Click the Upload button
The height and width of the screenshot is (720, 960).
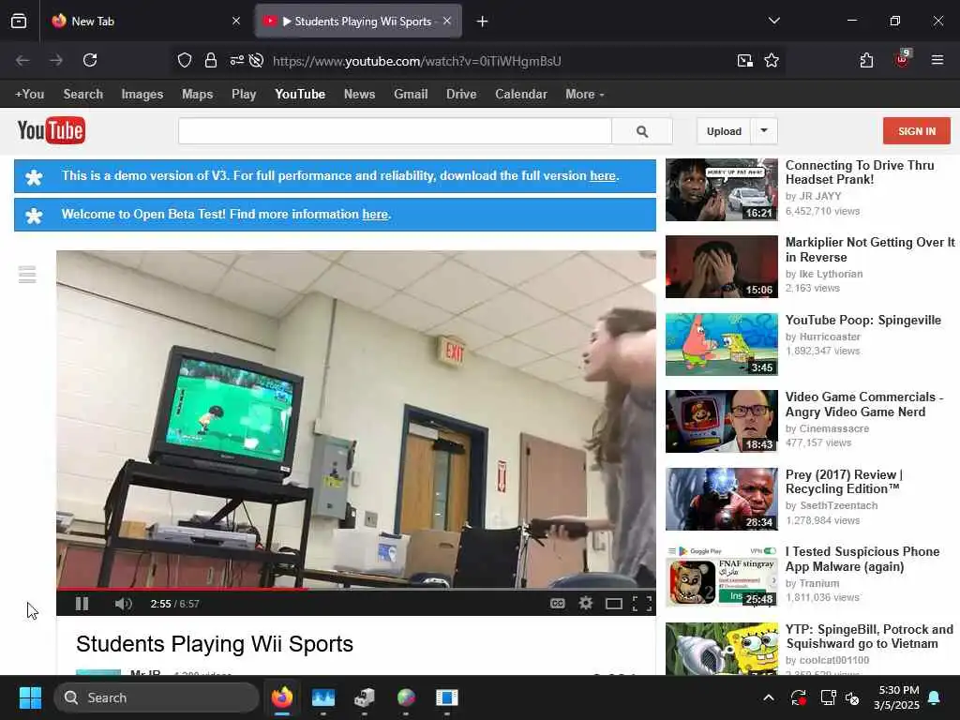click(724, 131)
